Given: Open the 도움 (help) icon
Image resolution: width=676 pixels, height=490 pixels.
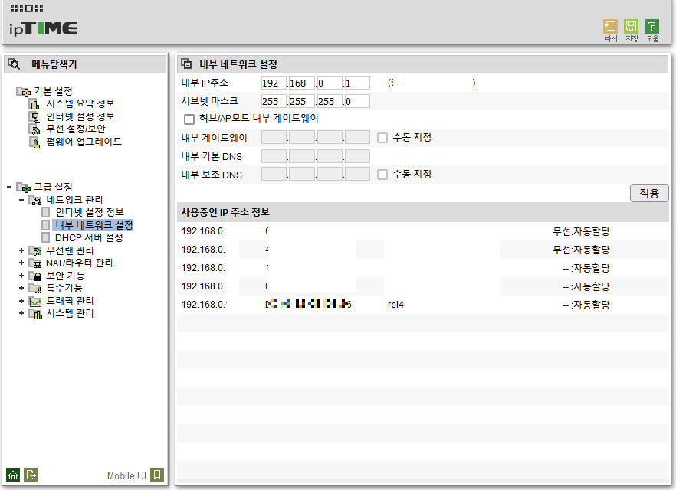Looking at the screenshot, I should coord(651,27).
